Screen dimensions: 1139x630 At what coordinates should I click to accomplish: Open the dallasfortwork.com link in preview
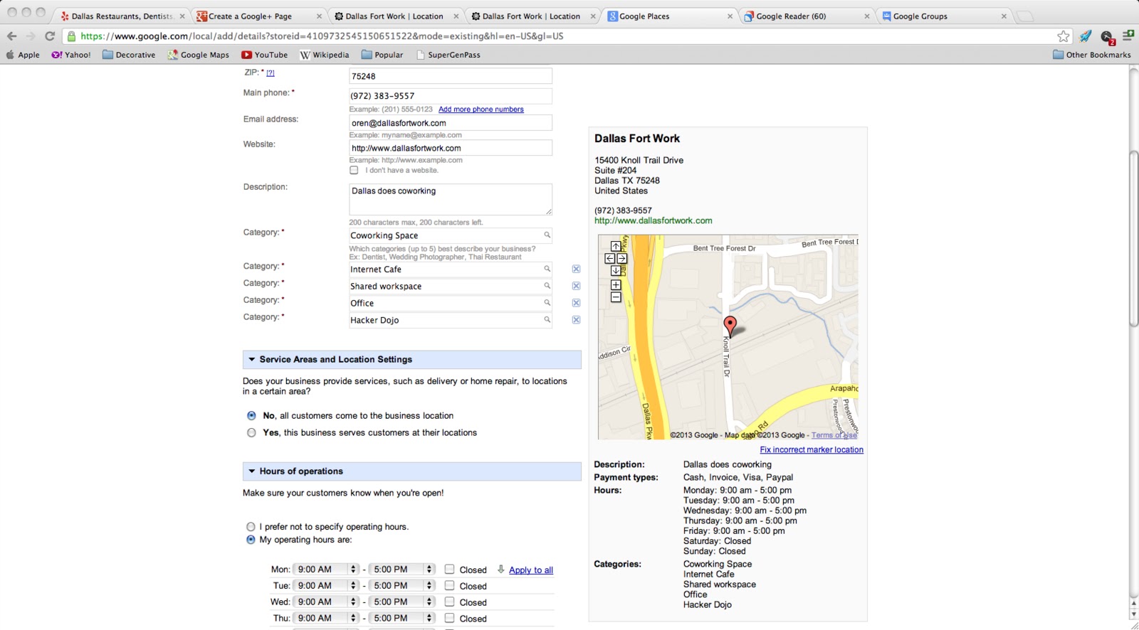tap(654, 221)
